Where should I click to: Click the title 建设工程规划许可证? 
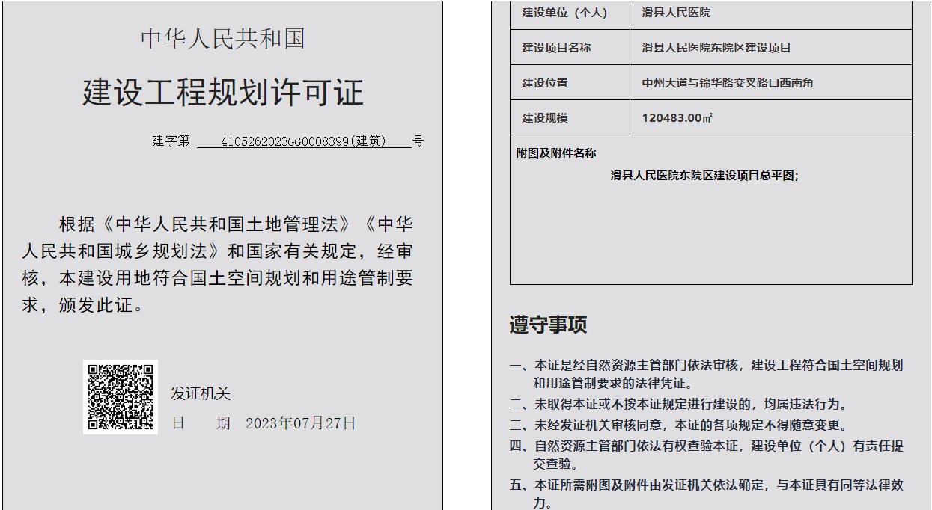point(223,92)
